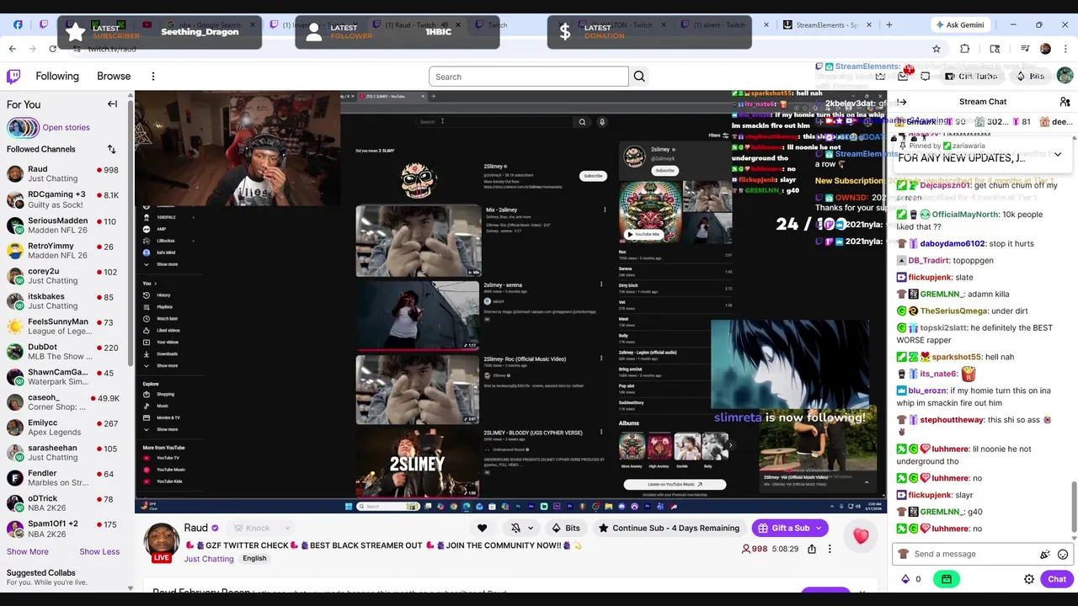The width and height of the screenshot is (1078, 606).
Task: Select Raud in Followed Channels
Action: [x=64, y=174]
